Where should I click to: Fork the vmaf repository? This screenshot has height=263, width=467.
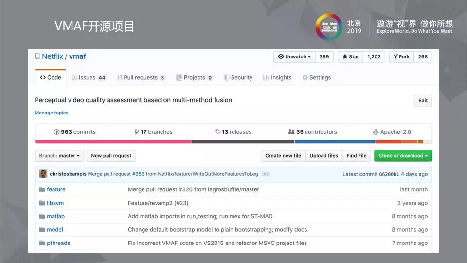pyautogui.click(x=401, y=56)
